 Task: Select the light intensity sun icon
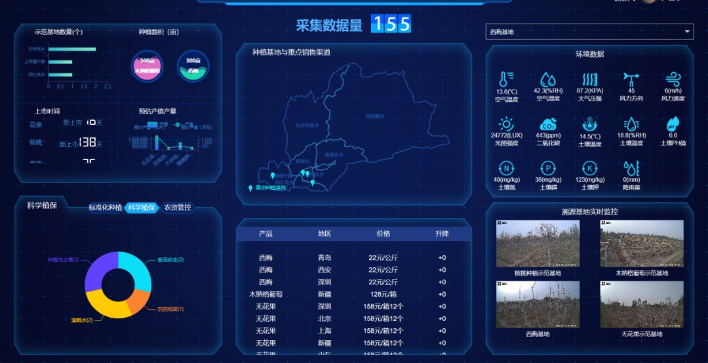pyautogui.click(x=506, y=124)
